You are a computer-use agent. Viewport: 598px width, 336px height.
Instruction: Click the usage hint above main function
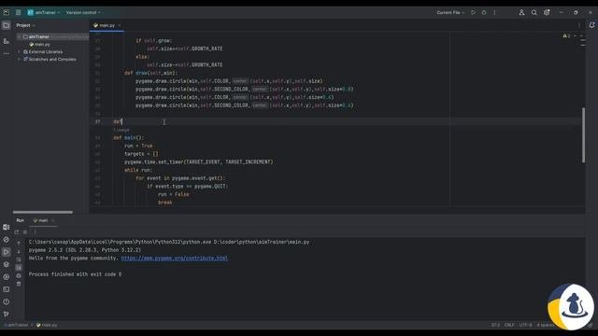121,130
